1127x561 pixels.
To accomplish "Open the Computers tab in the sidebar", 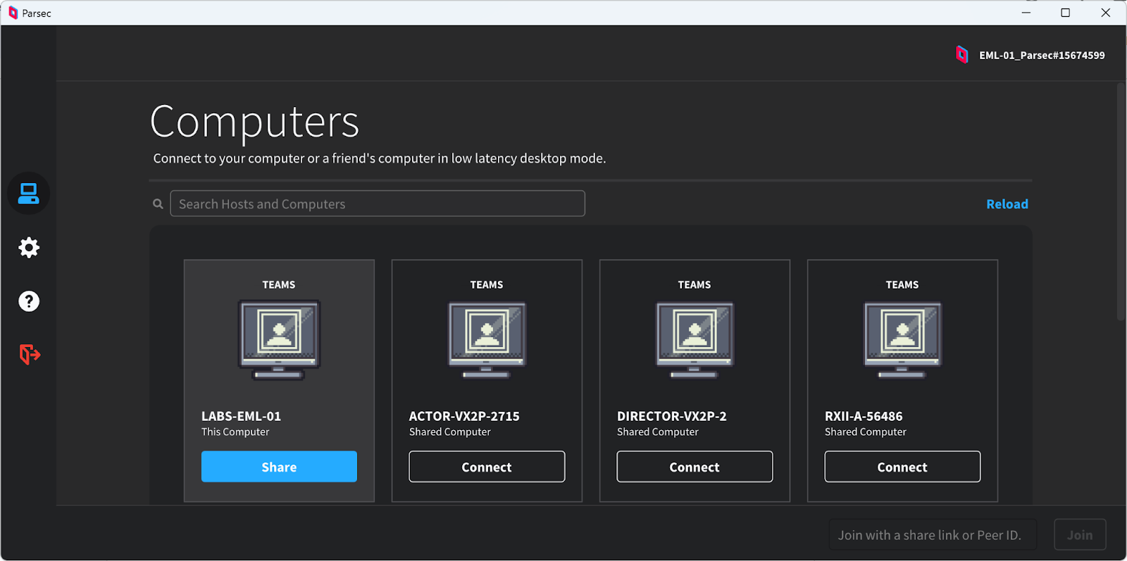I will (x=29, y=194).
